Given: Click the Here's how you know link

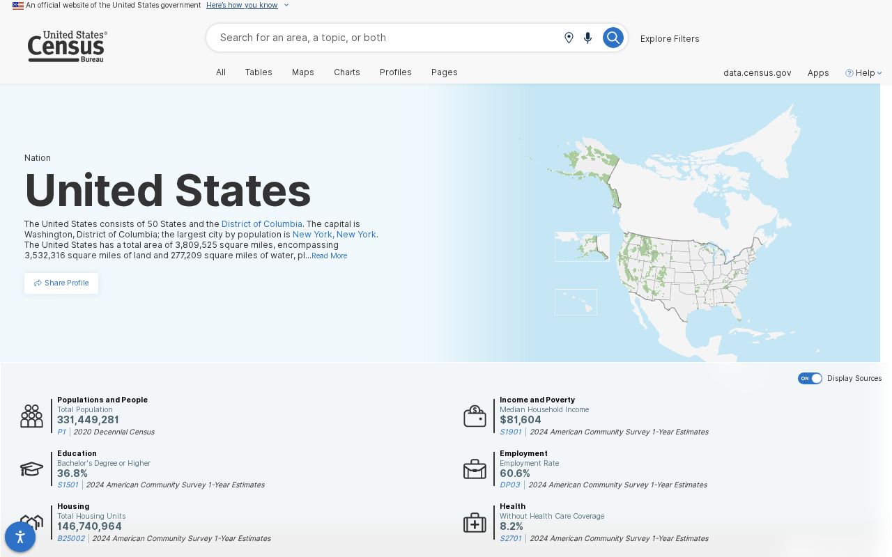Looking at the screenshot, I should point(242,6).
